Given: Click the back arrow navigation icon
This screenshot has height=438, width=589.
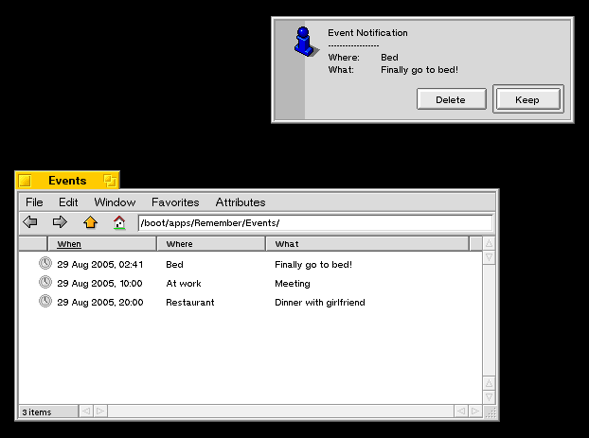Looking at the screenshot, I should coord(30,222).
